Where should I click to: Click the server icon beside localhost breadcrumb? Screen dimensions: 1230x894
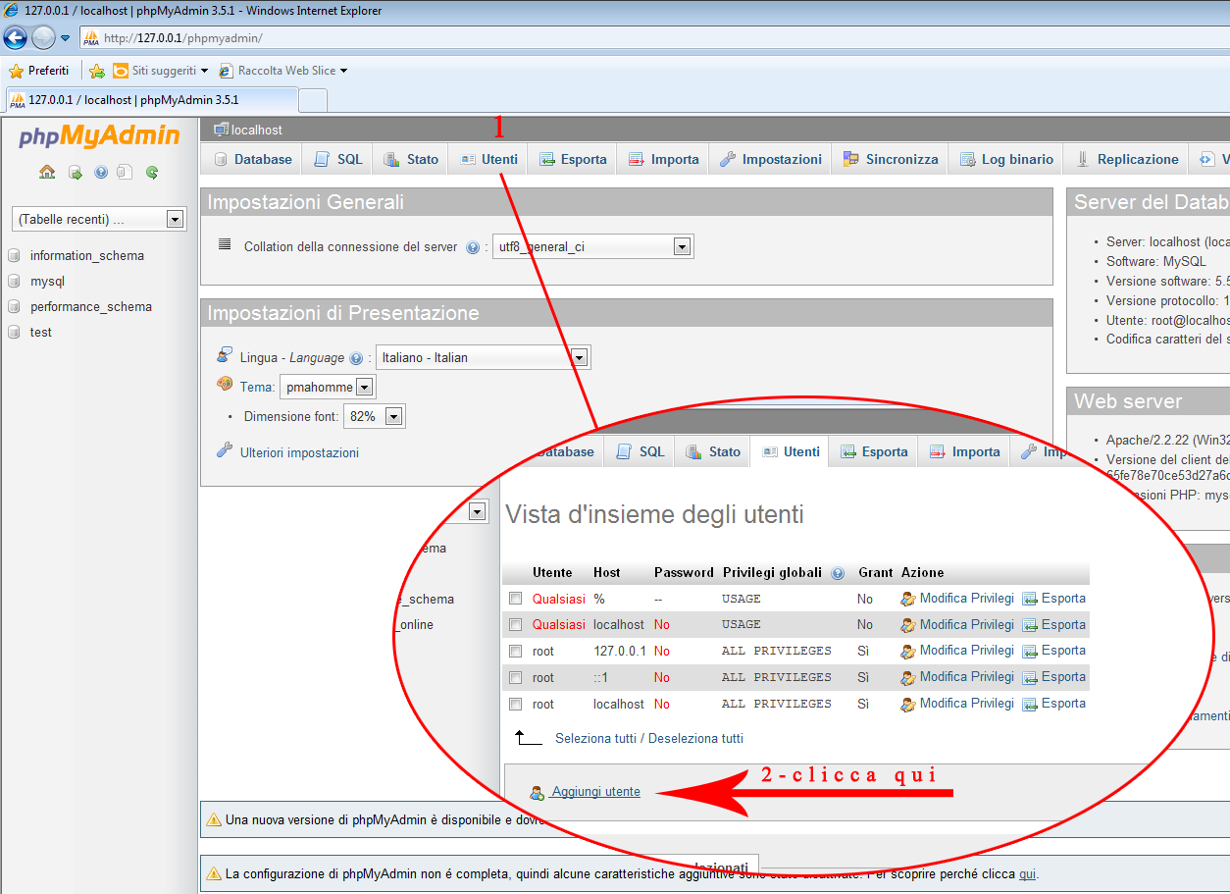coord(221,130)
